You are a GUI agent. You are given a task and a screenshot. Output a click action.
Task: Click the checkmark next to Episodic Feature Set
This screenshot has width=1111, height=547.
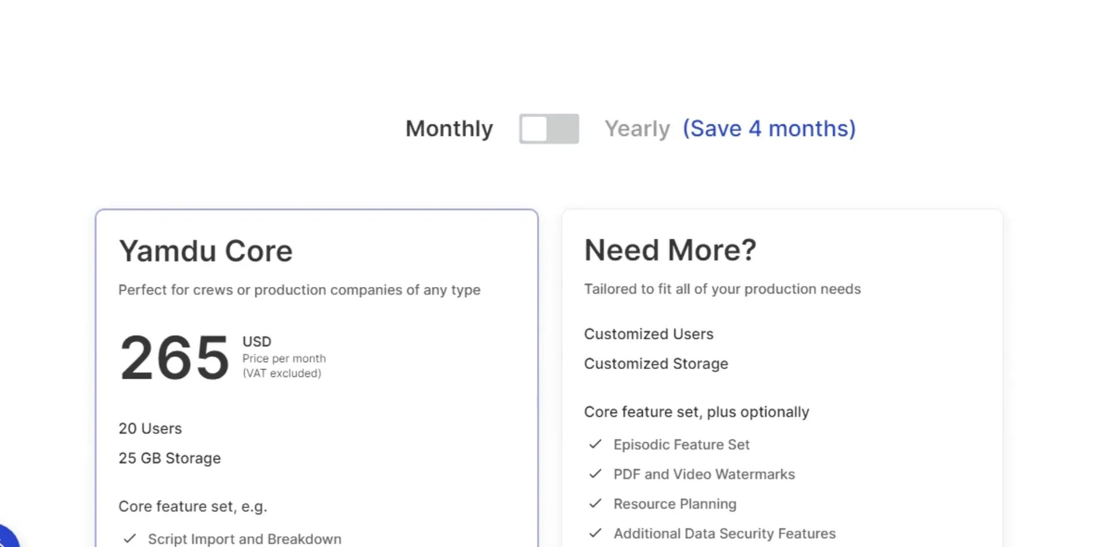[x=595, y=445]
